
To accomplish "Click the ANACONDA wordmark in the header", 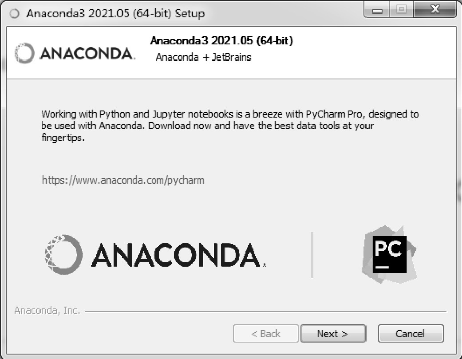I will click(x=88, y=53).
